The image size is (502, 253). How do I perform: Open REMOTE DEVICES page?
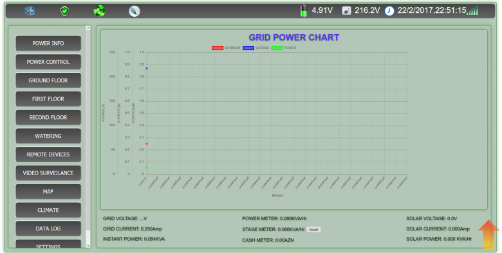48,155
